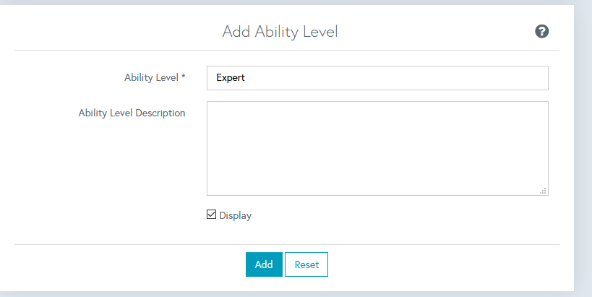Focus the Ability Level text field
Viewport: 592px width, 297px height.
tap(377, 78)
